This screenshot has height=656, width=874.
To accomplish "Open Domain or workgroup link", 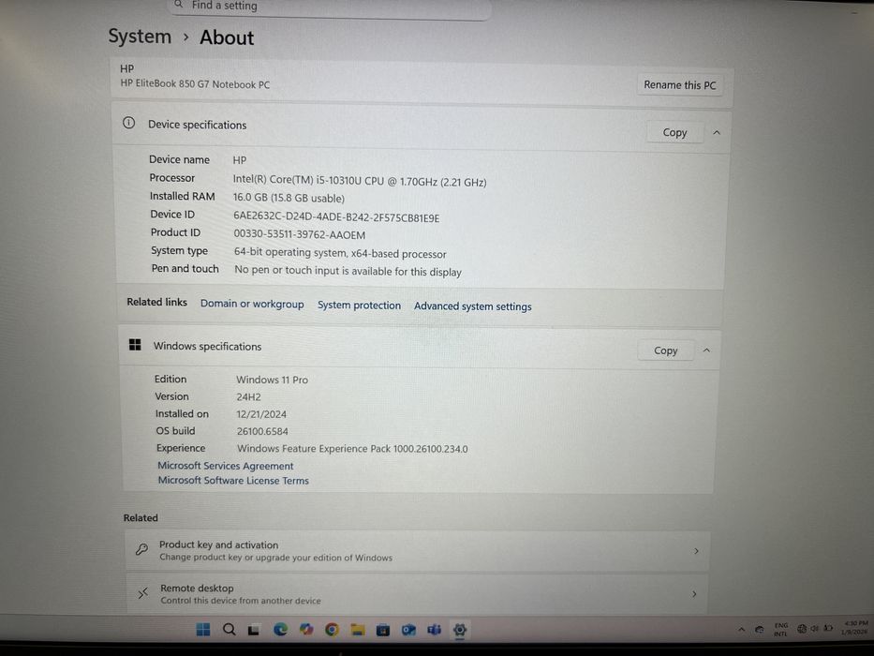I will 252,304.
